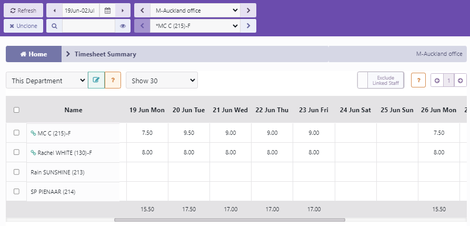The height and width of the screenshot is (226, 470).
Task: Tick checkbox for Rain SUNSHINE (213)
Action: pos(16,172)
